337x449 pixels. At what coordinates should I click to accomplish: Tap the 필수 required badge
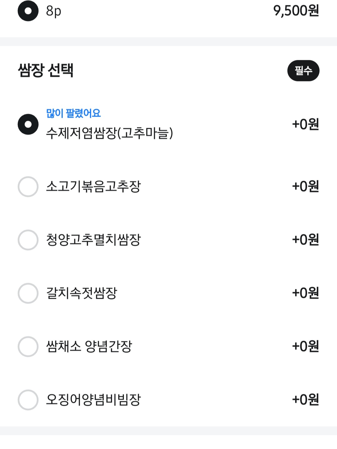coord(303,71)
